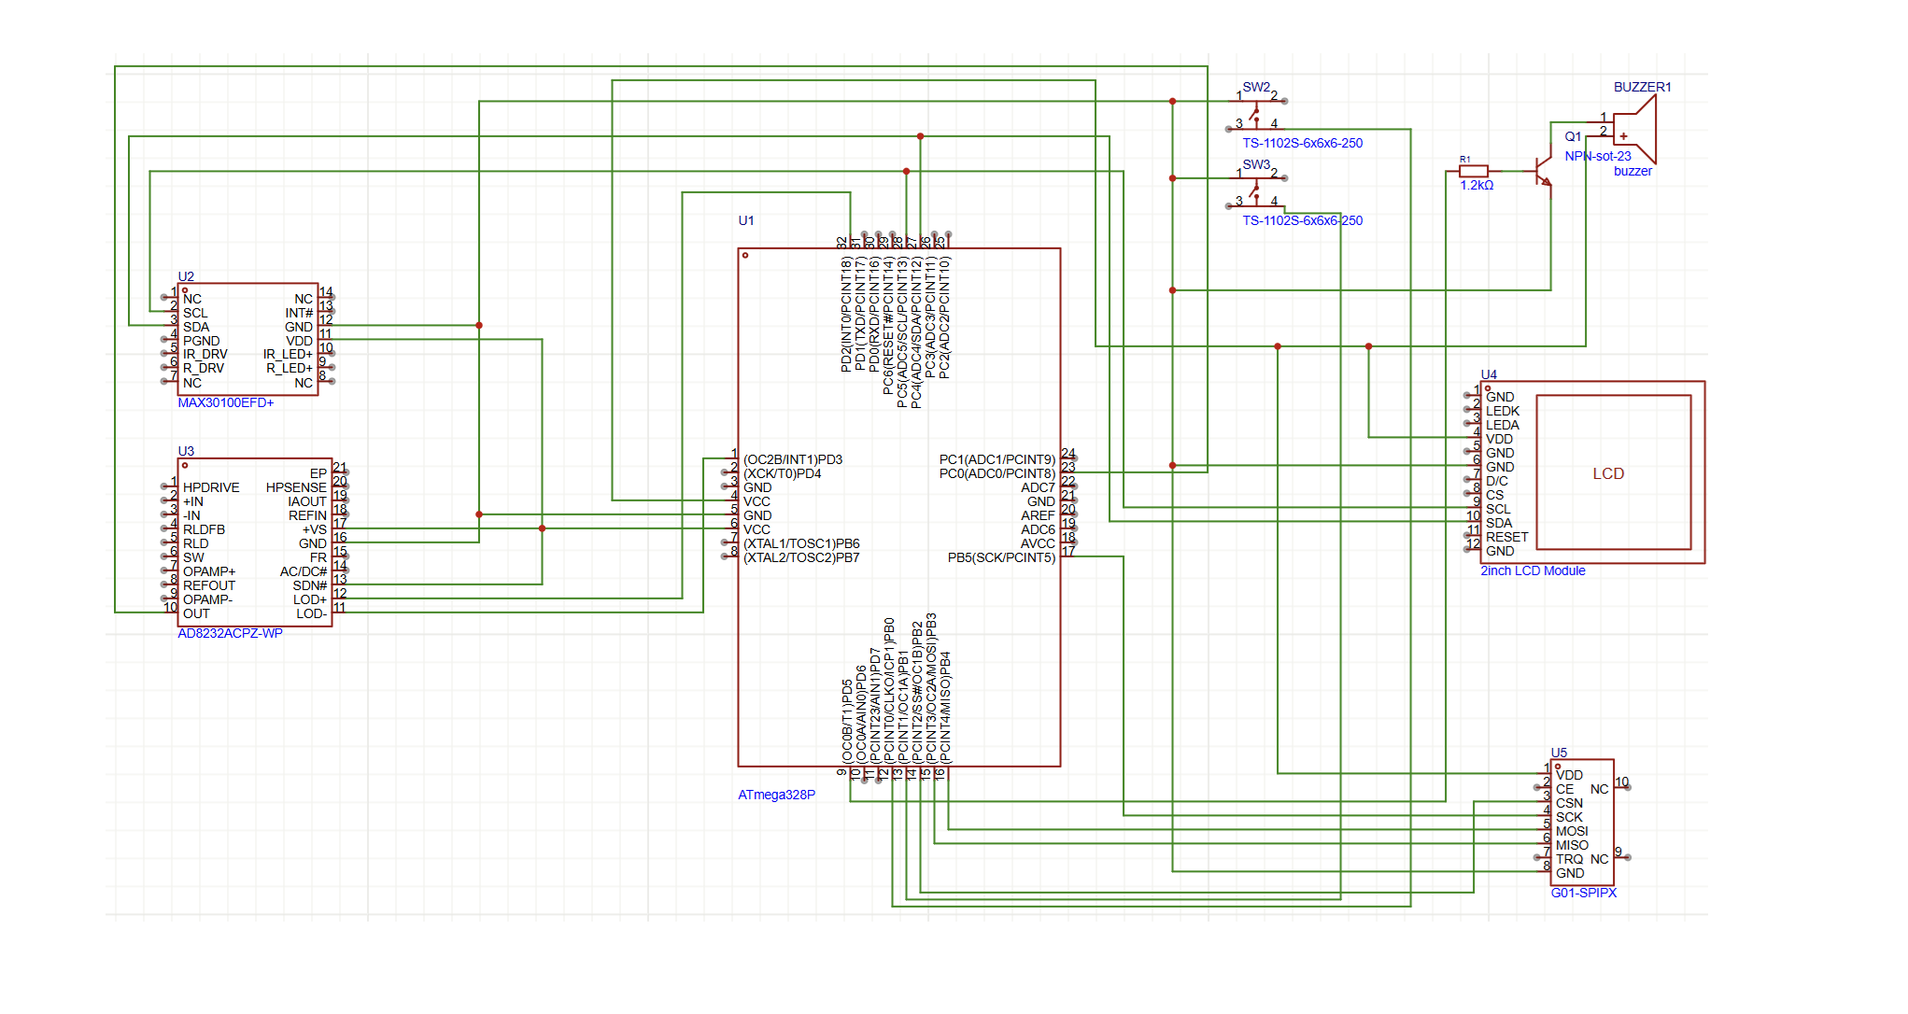The width and height of the screenshot is (1908, 1014).
Task: Select the Q1 NPN transistor symbol
Action: pyautogui.click(x=1541, y=172)
